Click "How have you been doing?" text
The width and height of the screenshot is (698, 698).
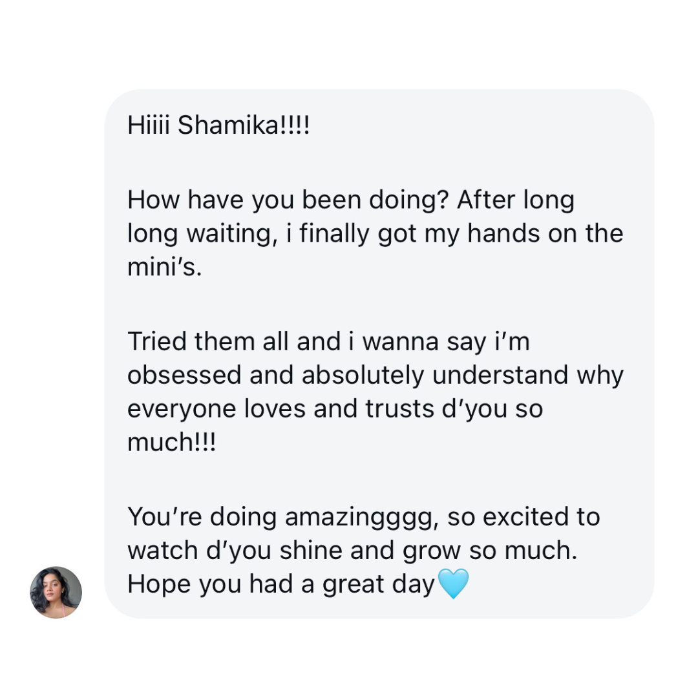click(x=288, y=200)
